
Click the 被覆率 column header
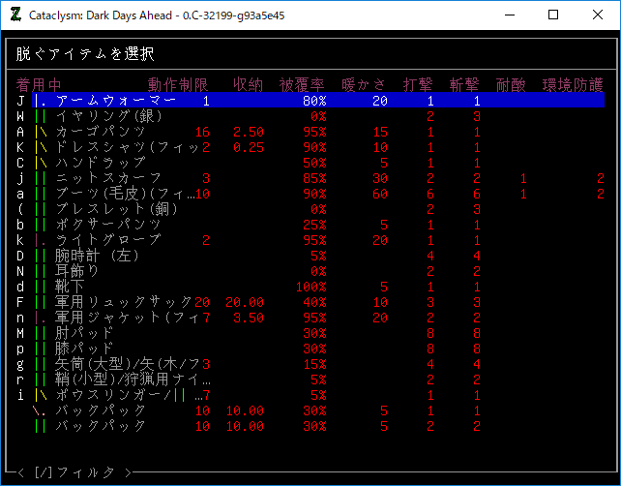pyautogui.click(x=302, y=84)
